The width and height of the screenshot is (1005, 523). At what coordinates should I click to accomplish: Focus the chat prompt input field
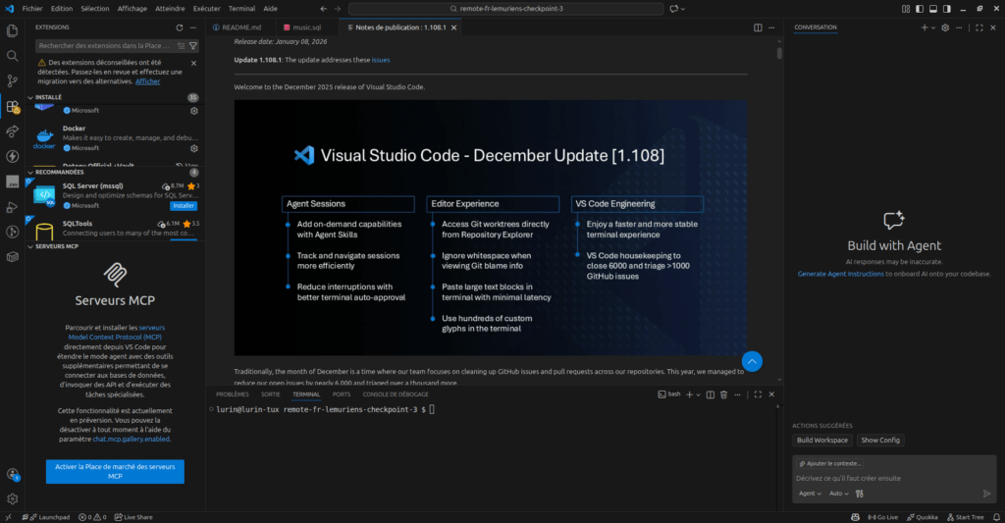894,478
